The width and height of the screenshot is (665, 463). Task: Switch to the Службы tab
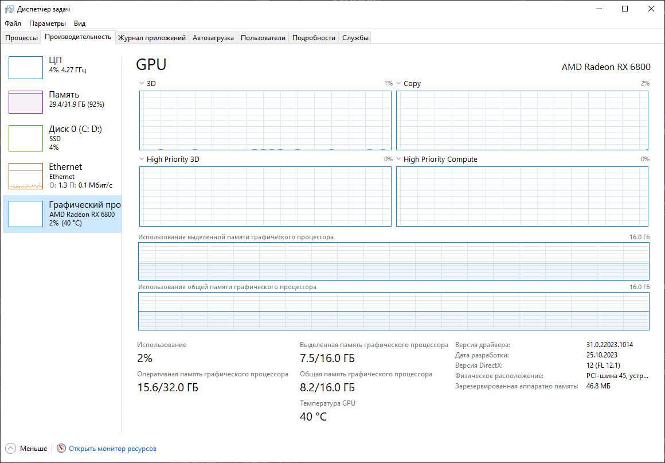(355, 38)
